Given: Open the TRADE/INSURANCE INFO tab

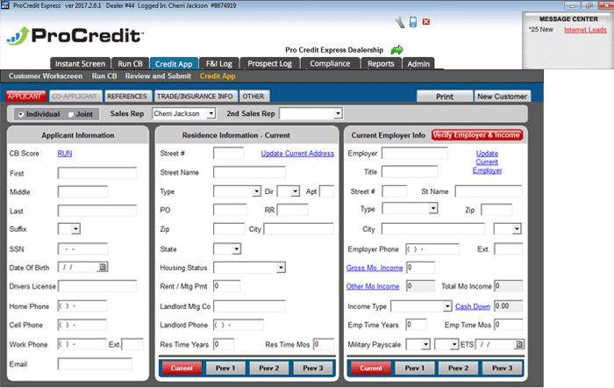Looking at the screenshot, I should 195,97.
